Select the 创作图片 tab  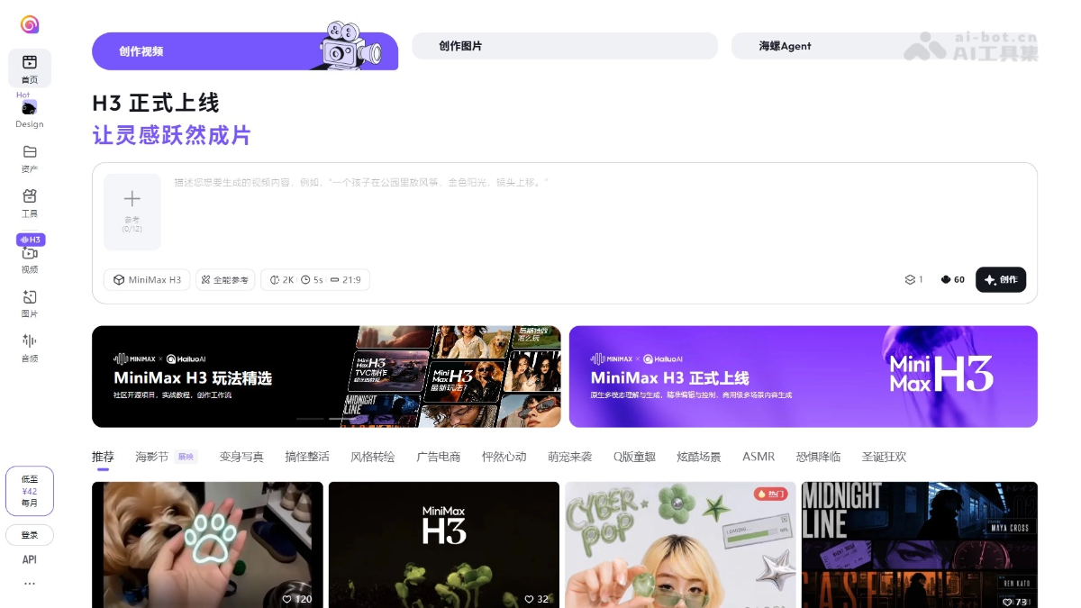(x=565, y=46)
